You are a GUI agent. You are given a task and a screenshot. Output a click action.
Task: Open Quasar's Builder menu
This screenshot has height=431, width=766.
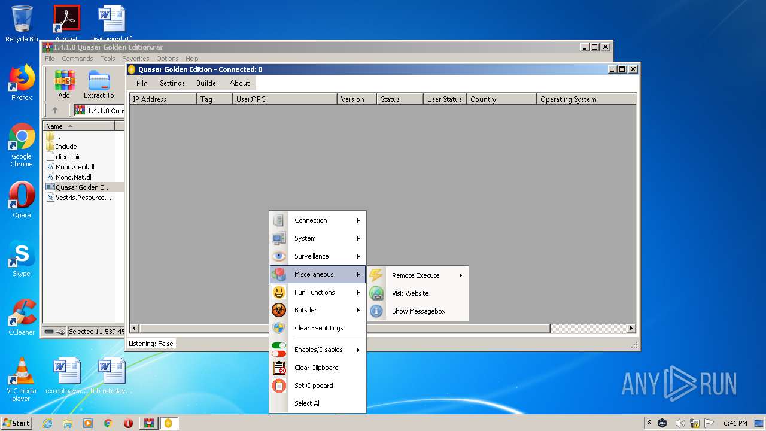click(x=208, y=83)
